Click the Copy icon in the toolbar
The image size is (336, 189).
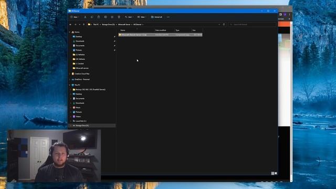tap(92, 17)
